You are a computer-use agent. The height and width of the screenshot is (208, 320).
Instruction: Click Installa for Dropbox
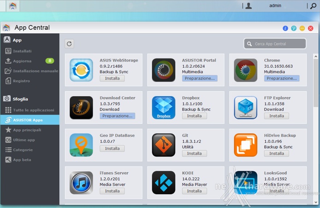pos(194,116)
